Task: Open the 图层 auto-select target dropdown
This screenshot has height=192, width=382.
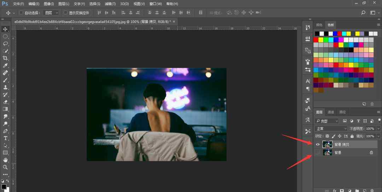Action: point(51,13)
